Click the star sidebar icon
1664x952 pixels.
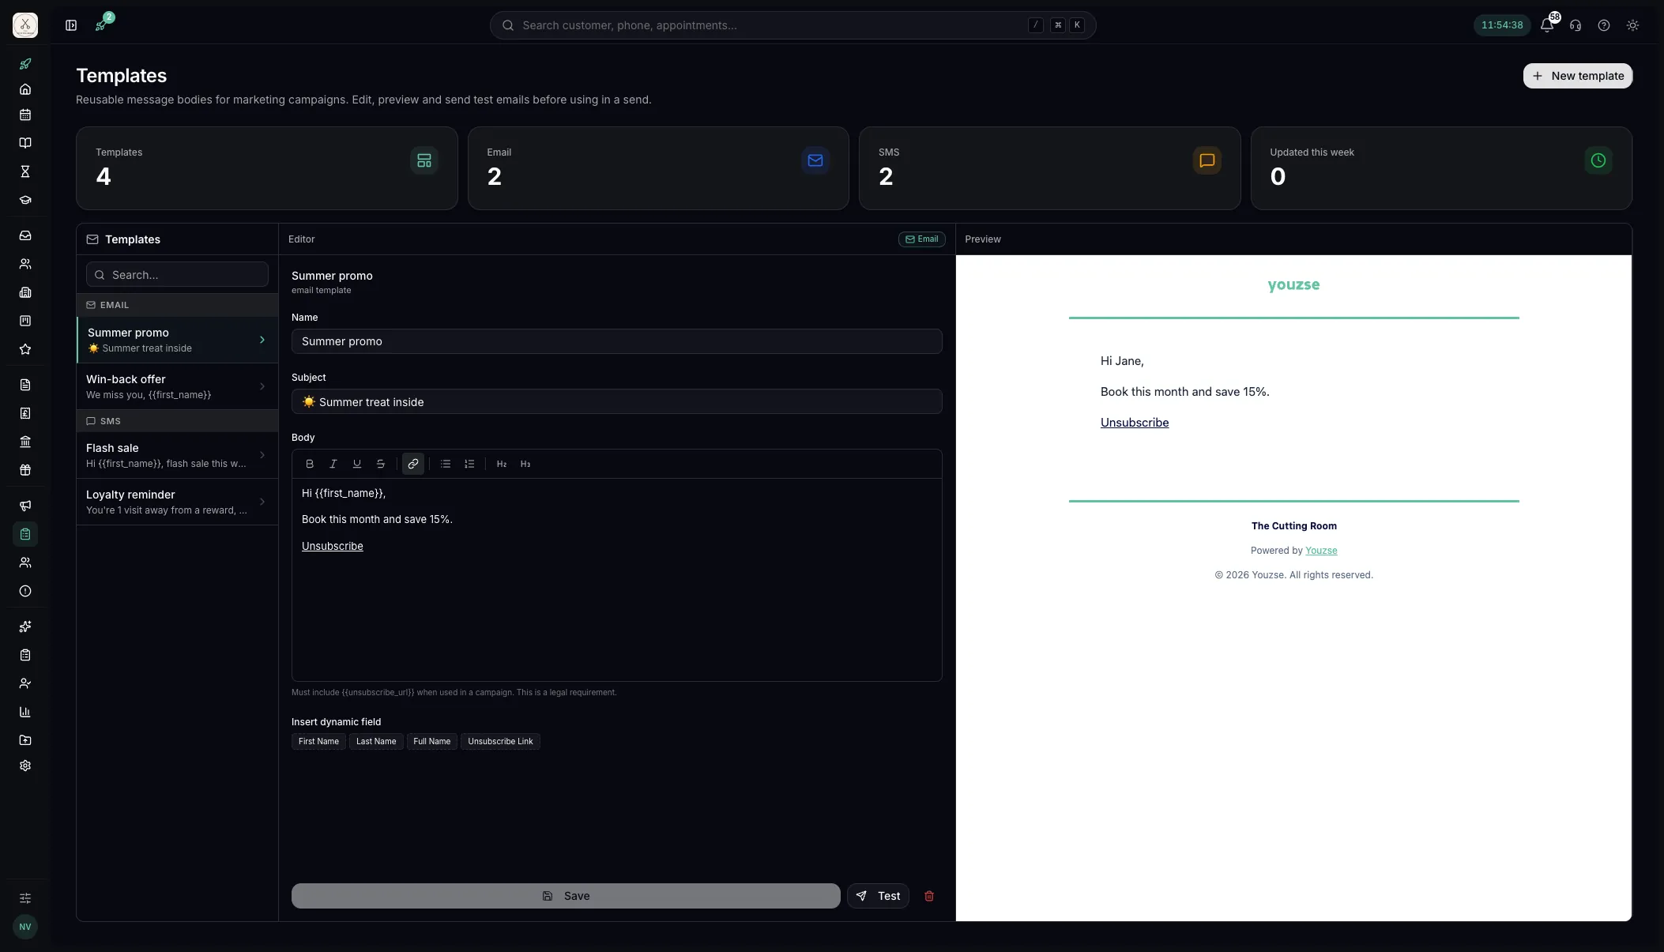click(25, 349)
